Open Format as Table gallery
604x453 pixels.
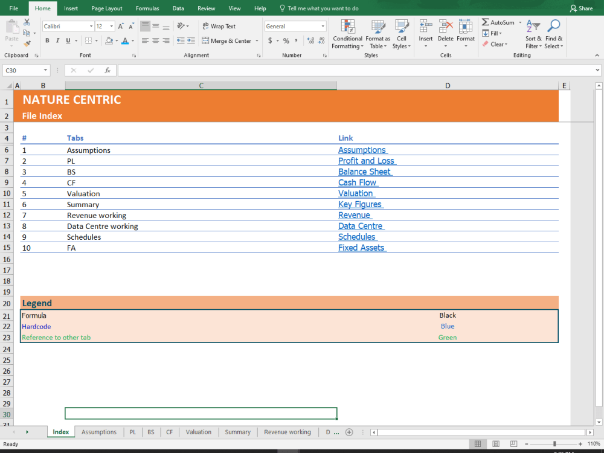(378, 34)
